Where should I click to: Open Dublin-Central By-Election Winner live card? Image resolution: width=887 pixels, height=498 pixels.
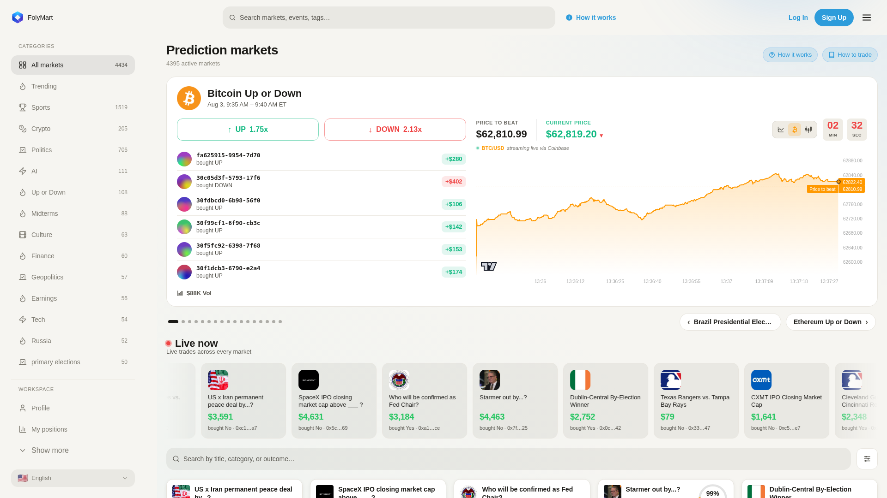click(606, 401)
